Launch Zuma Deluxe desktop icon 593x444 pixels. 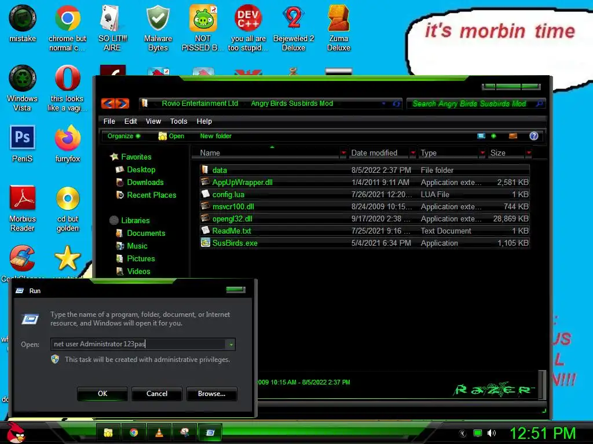tap(338, 28)
